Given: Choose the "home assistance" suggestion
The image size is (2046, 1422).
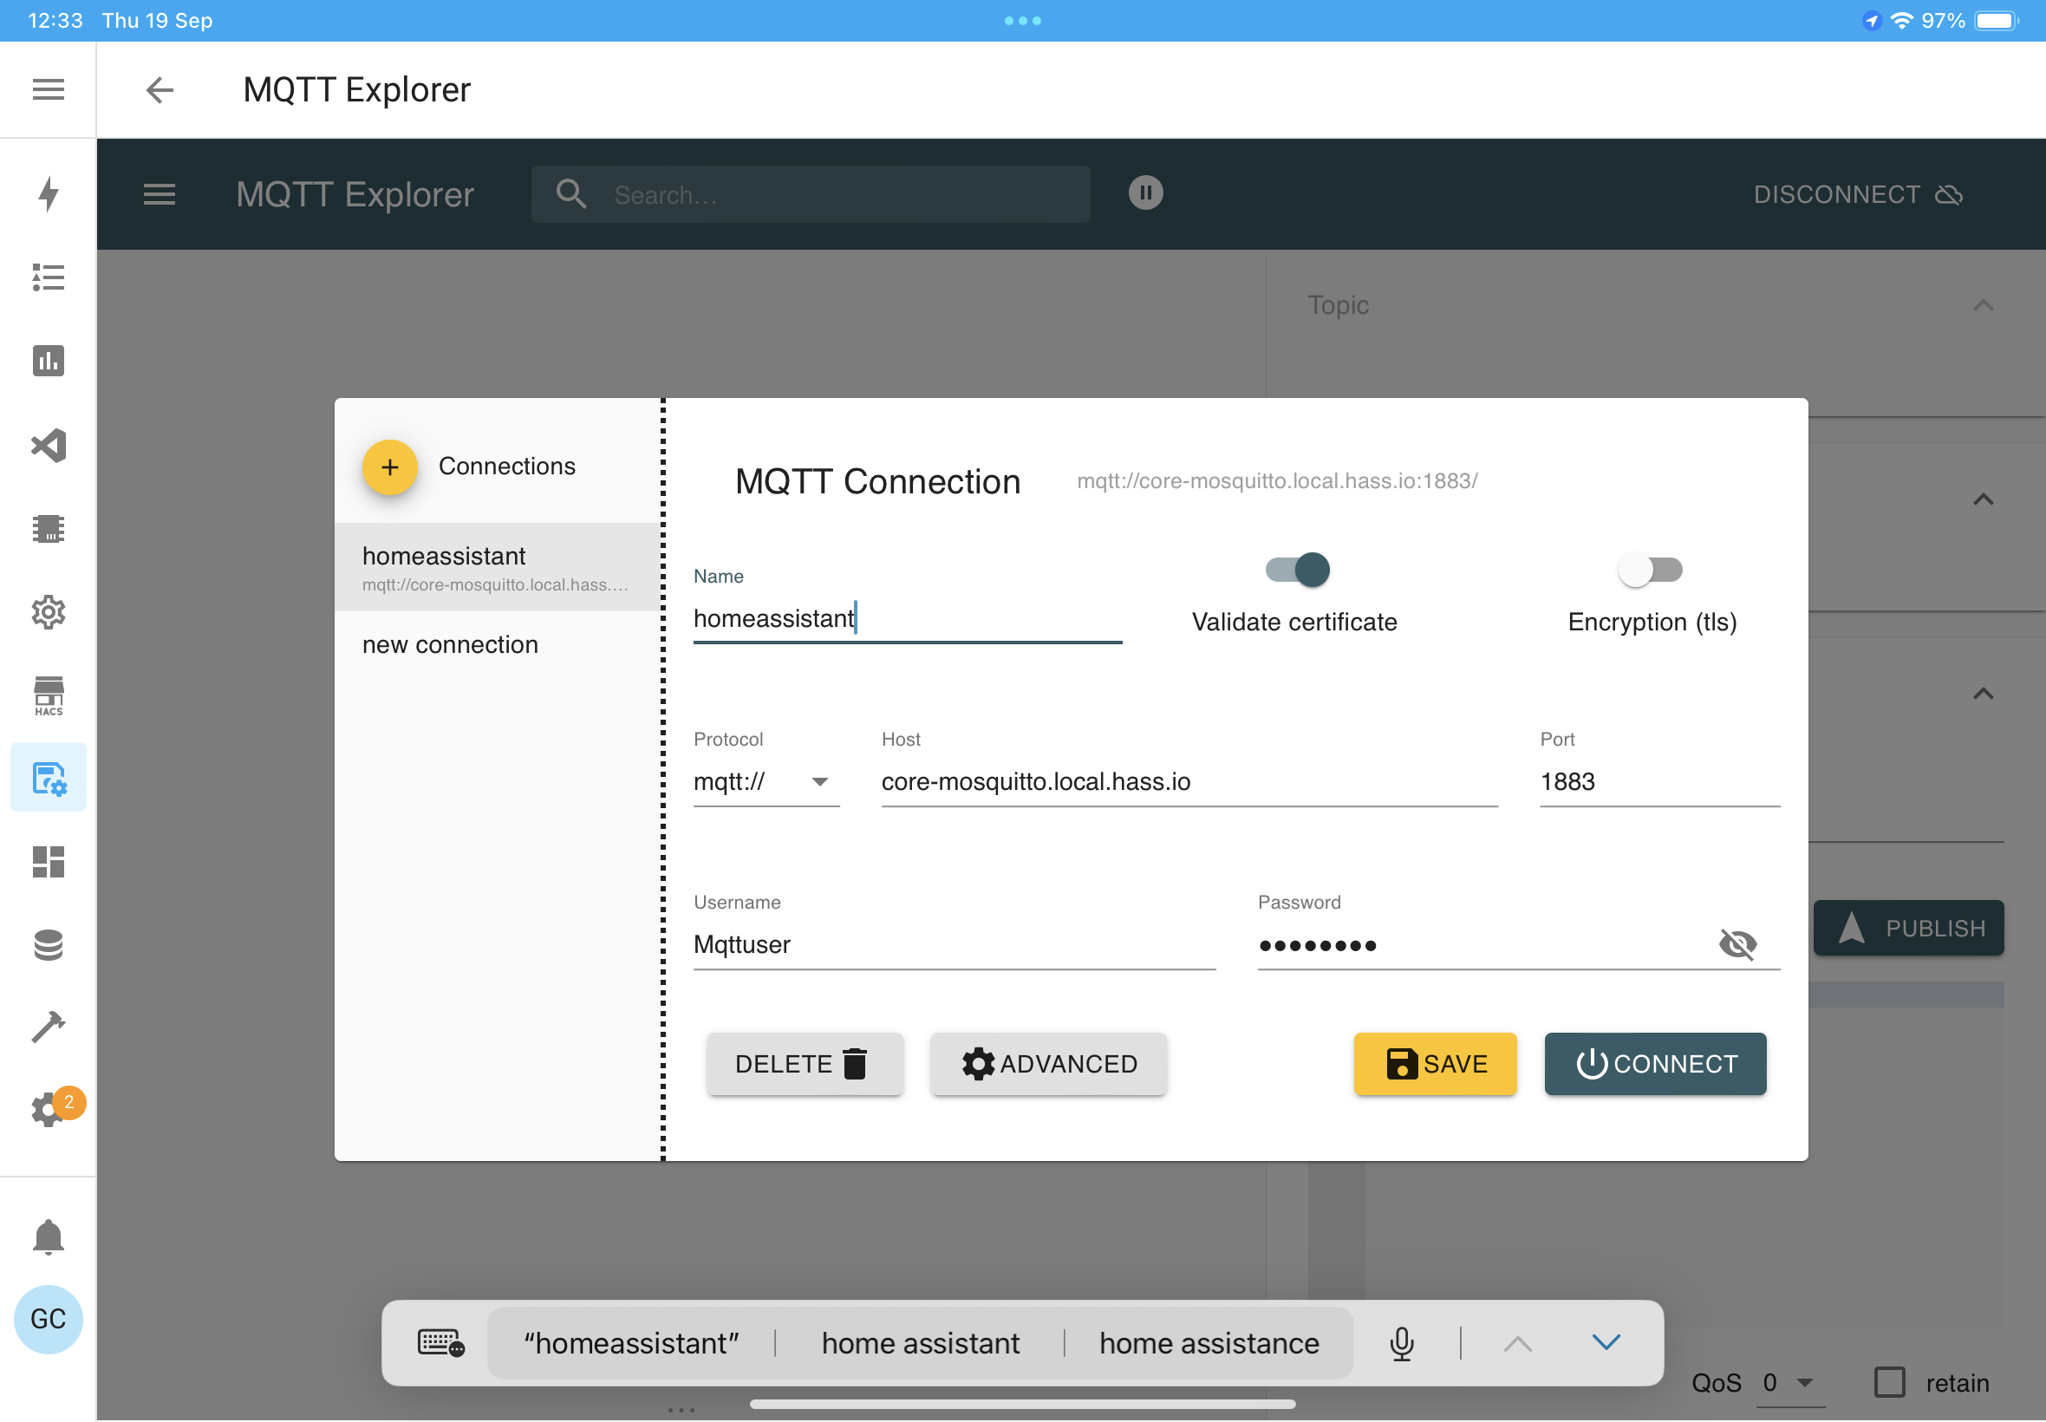Looking at the screenshot, I should pos(1209,1344).
